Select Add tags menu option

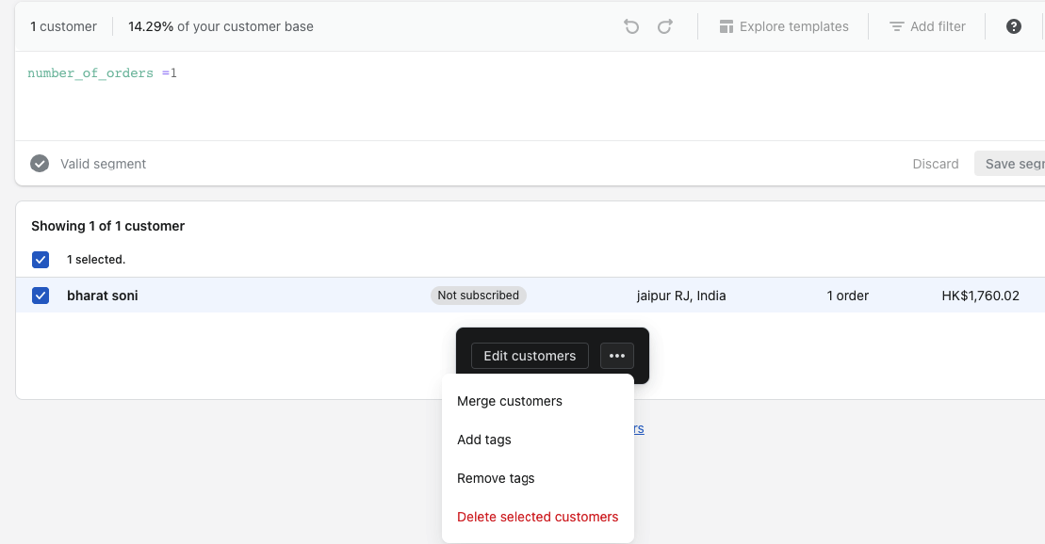[x=484, y=440]
